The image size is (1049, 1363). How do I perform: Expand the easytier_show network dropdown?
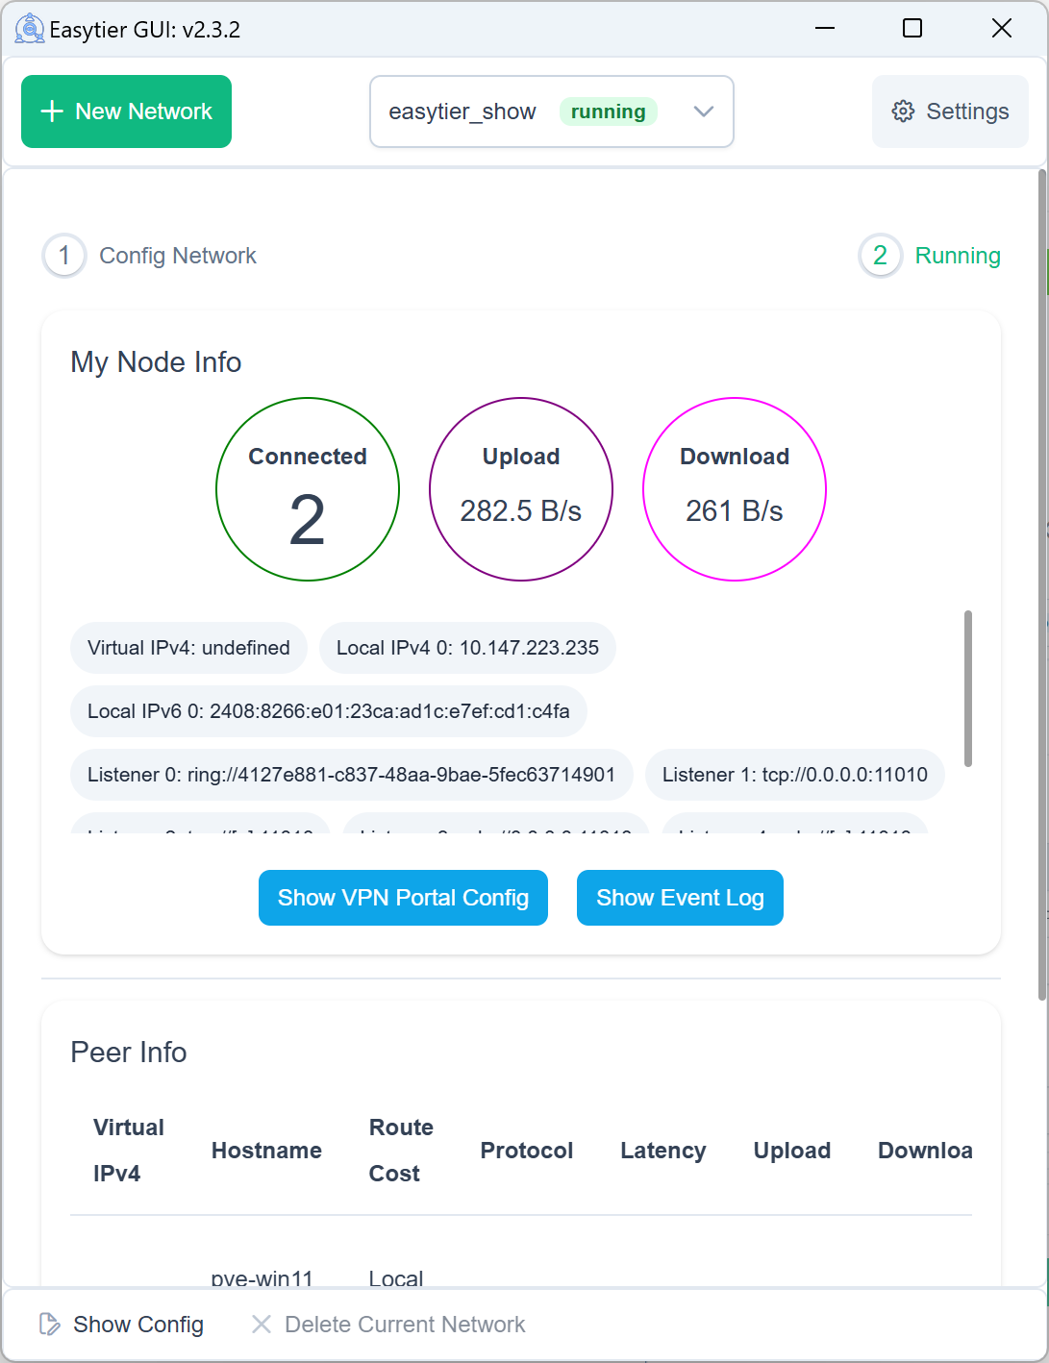(x=703, y=112)
